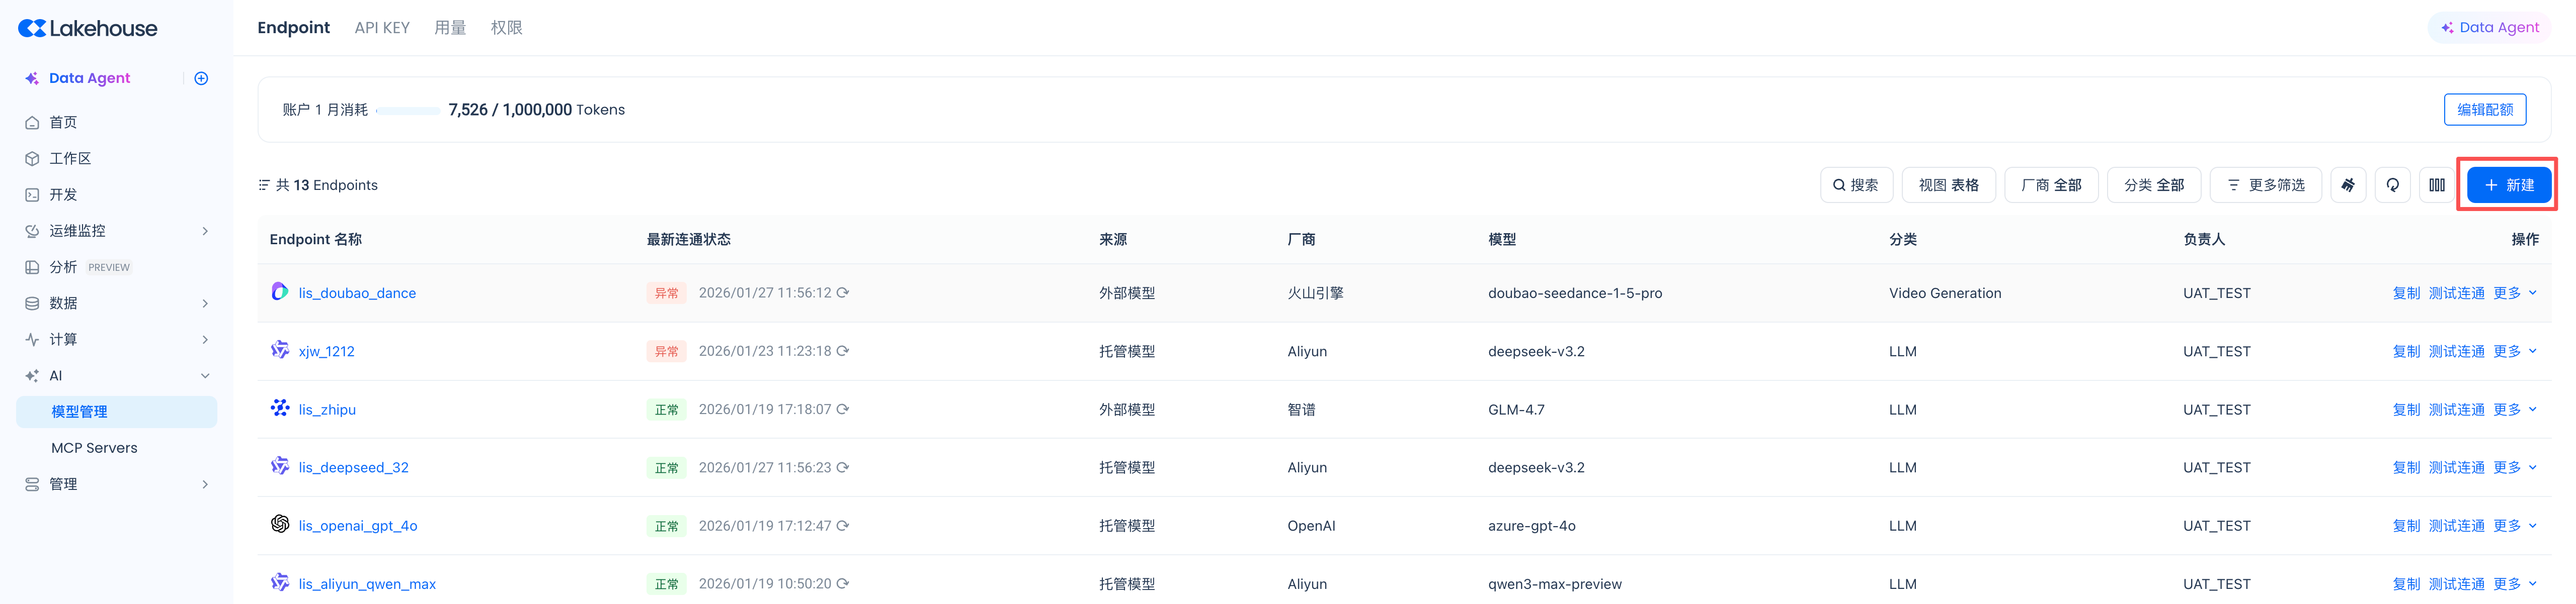Click the clear filters broom icon

click(x=2347, y=185)
